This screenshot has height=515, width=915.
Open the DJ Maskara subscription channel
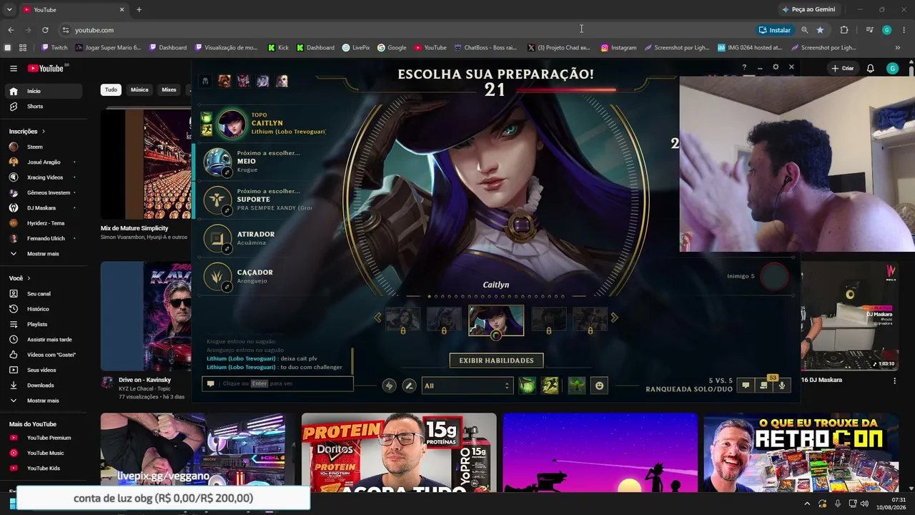point(43,208)
